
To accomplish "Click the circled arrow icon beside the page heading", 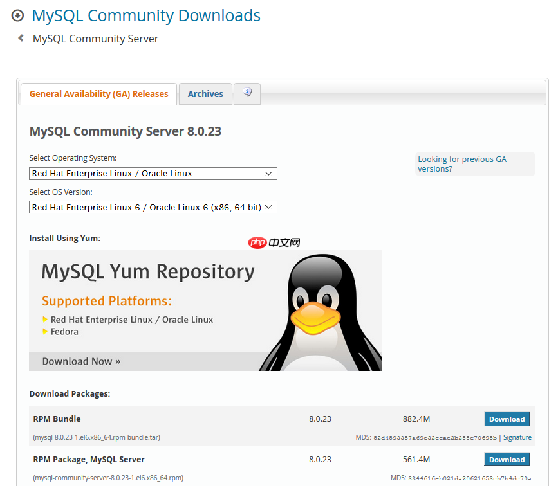I will click(17, 15).
